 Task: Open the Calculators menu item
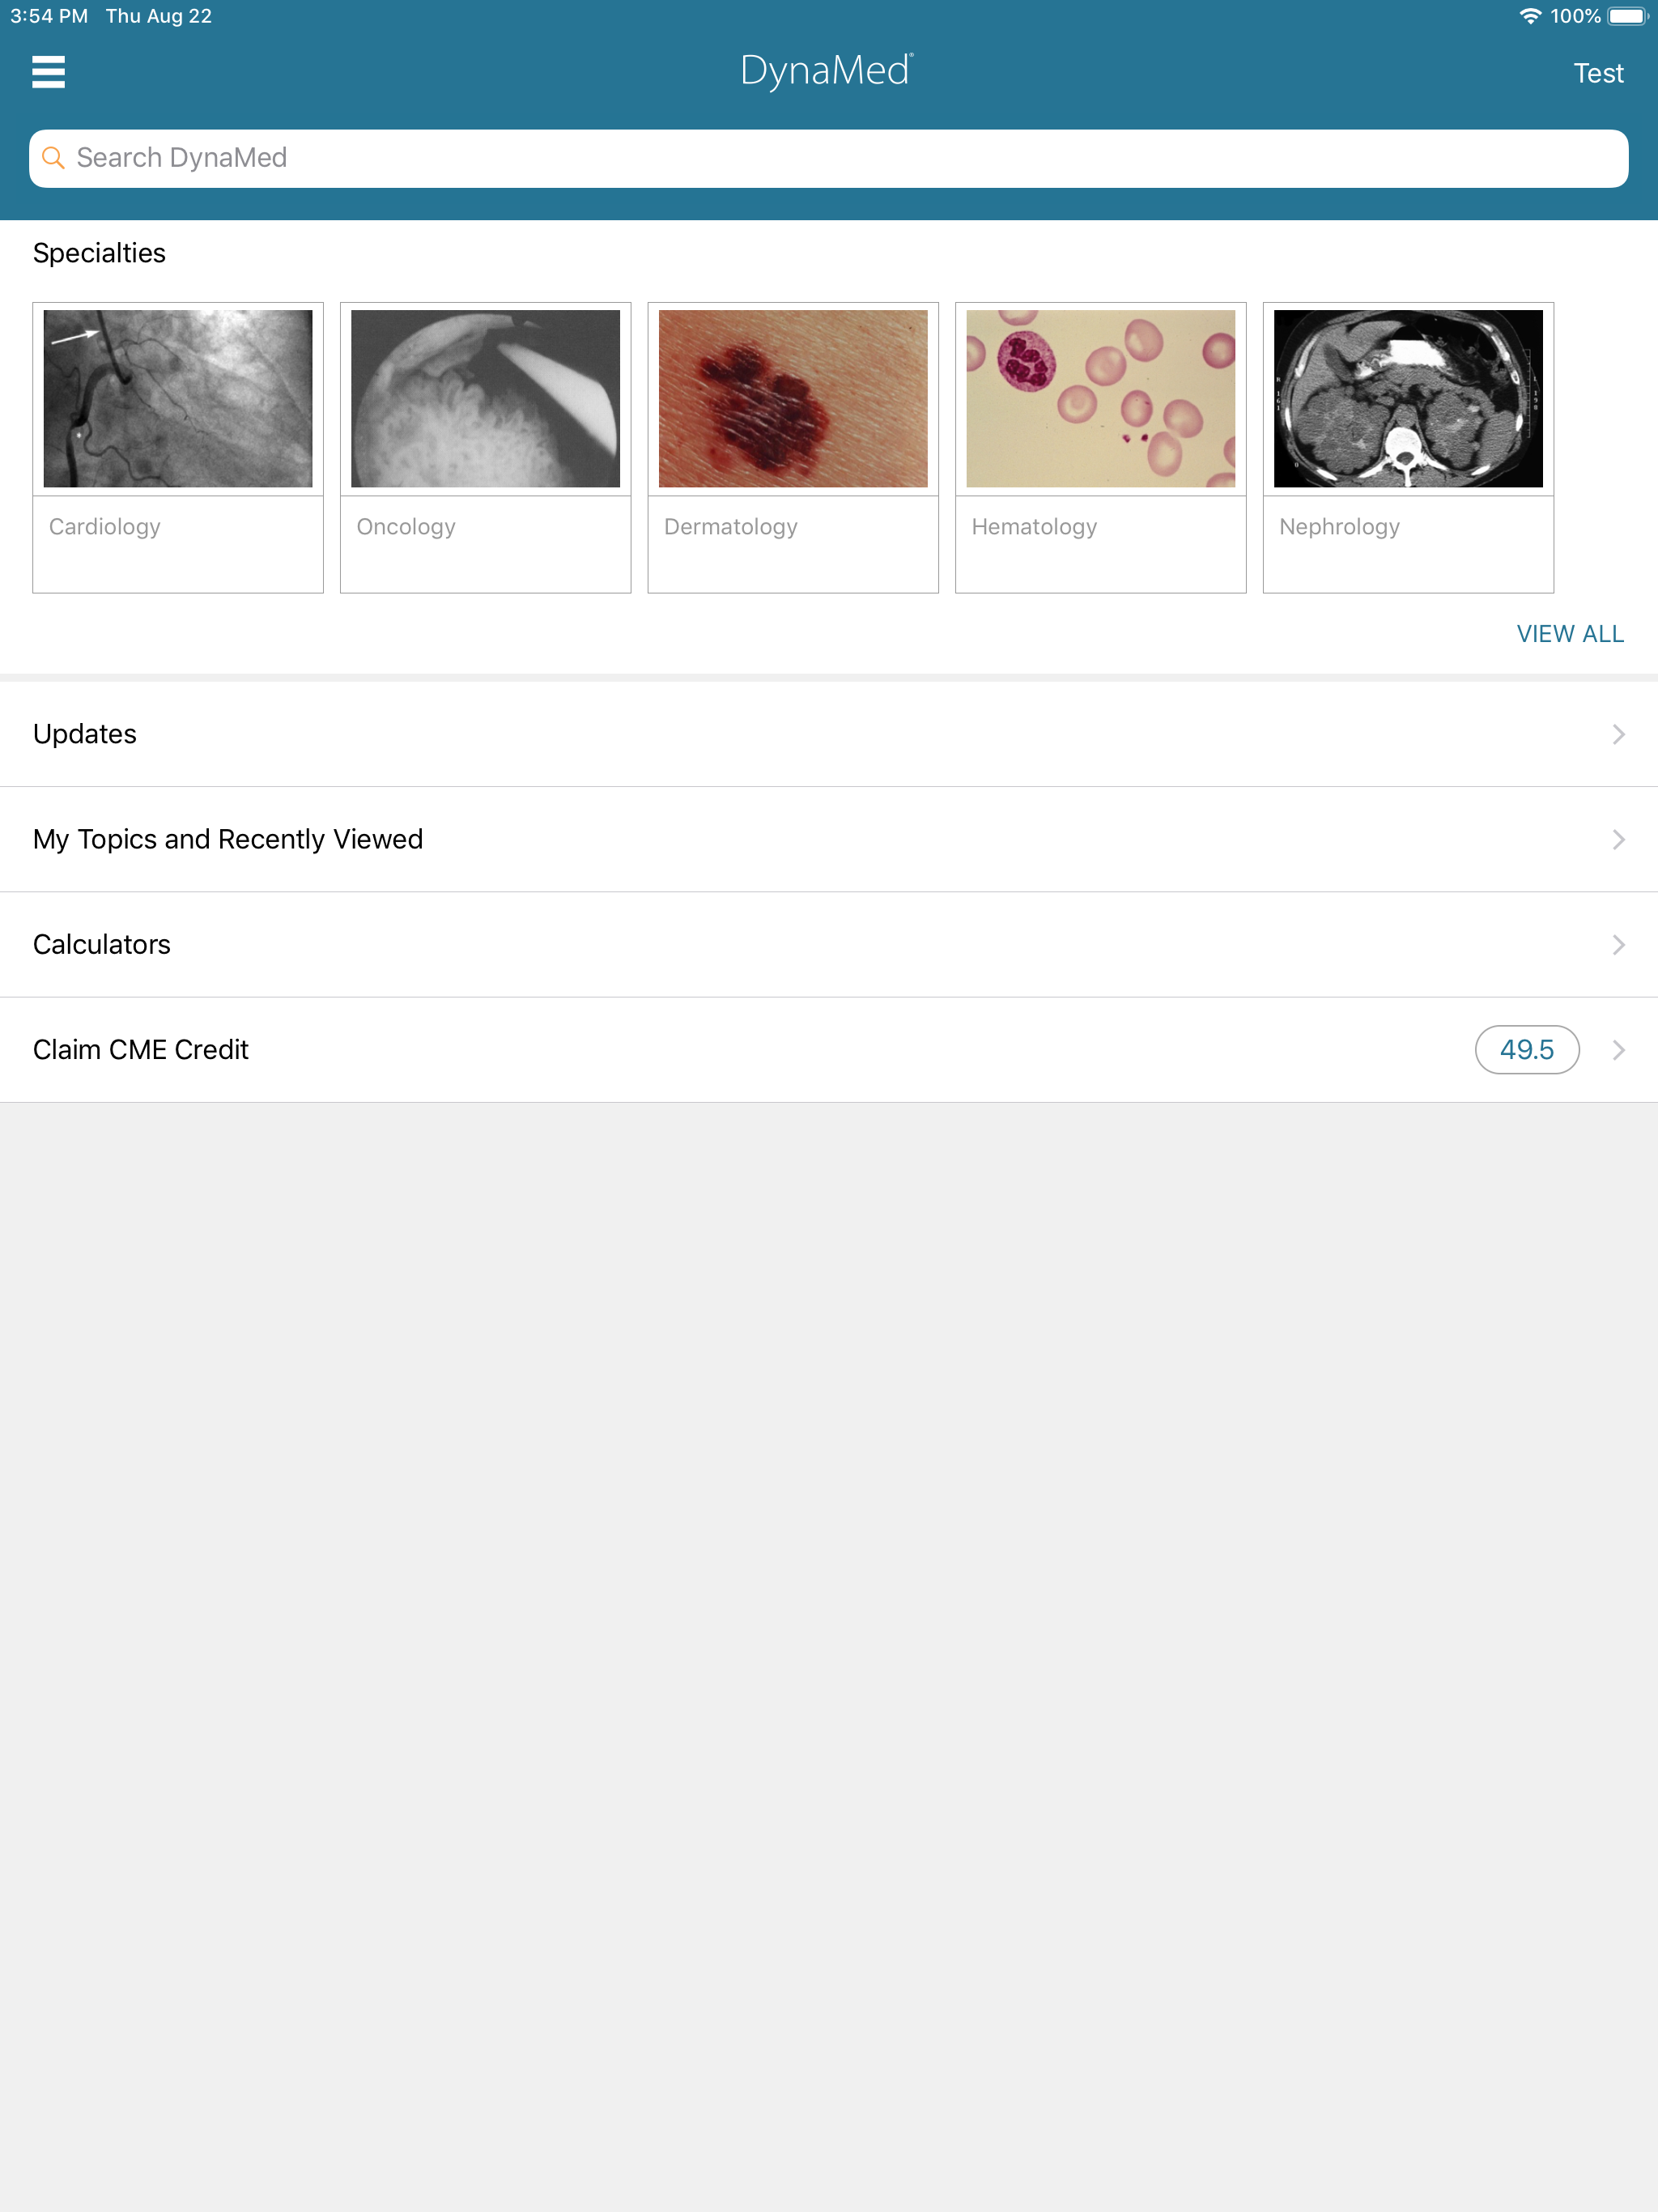pos(102,945)
